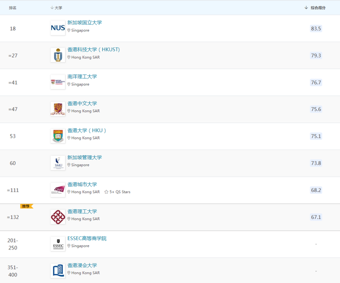
Task: Click score value 68.2
Action: tap(316, 190)
